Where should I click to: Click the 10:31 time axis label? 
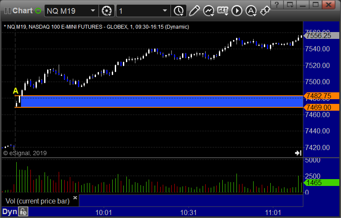tap(188, 212)
